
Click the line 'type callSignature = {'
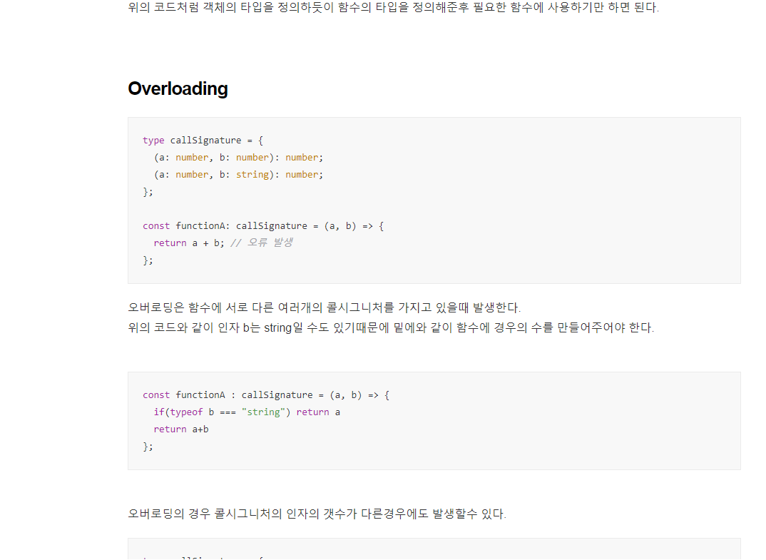[x=203, y=141]
